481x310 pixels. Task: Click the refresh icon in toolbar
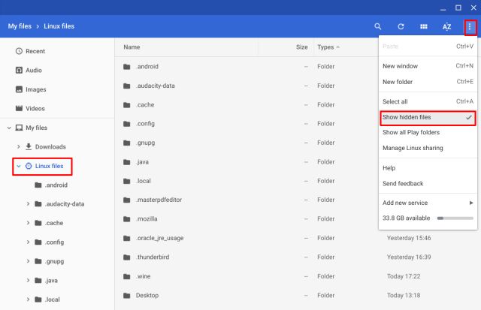401,26
